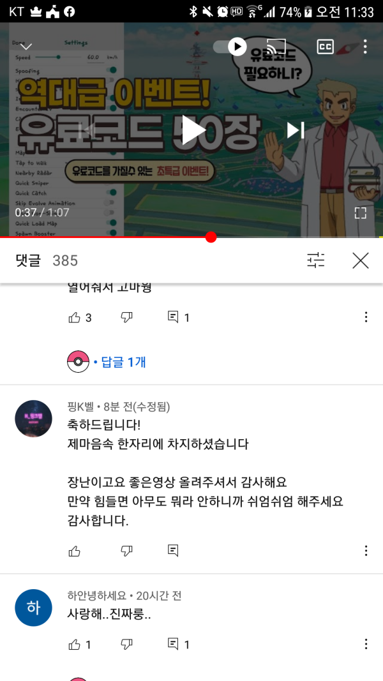Viewport: 383px width, 681px height.
Task: View replies on 하안녕하세요's comment
Action: [x=179, y=645]
